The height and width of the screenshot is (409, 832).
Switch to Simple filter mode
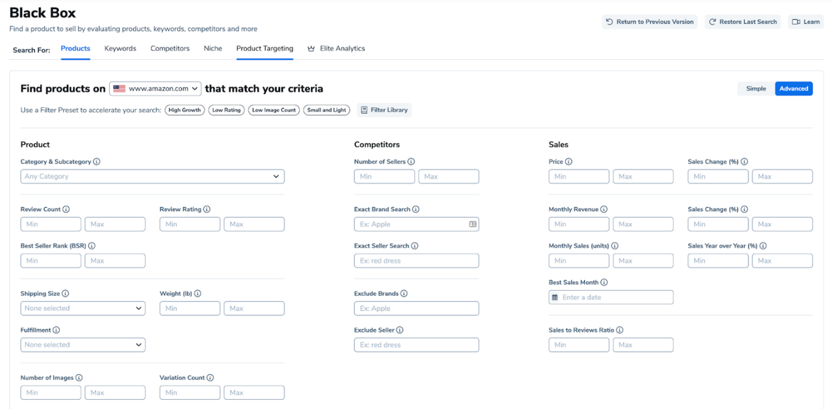coord(756,89)
